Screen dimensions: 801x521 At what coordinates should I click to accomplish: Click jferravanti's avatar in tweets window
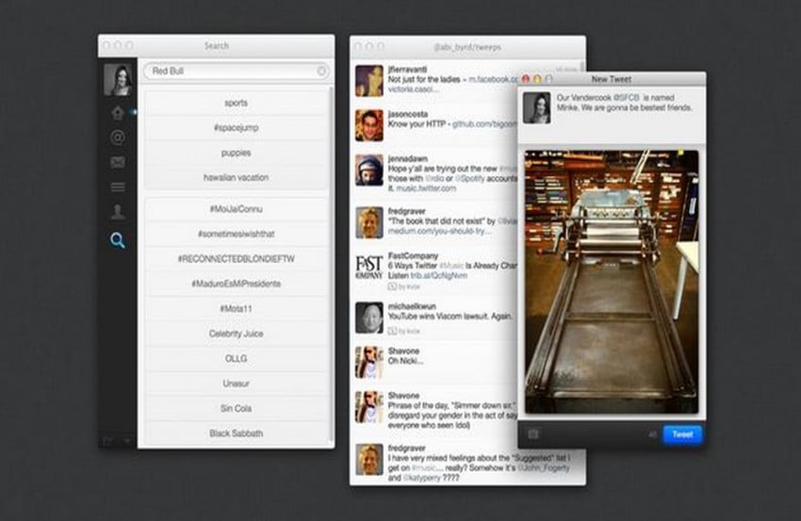pyautogui.click(x=369, y=81)
